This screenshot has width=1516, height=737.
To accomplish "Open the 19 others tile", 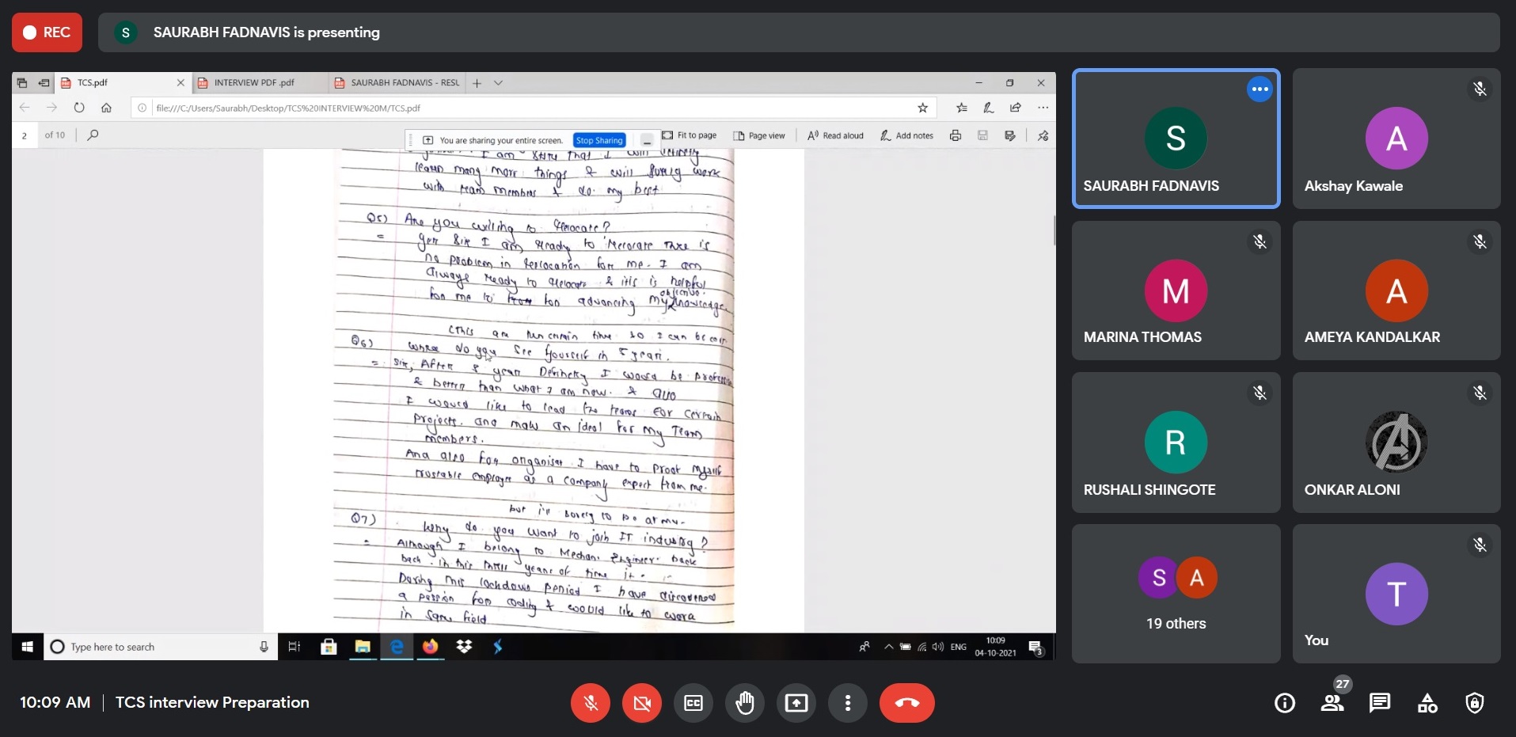I will tap(1176, 594).
